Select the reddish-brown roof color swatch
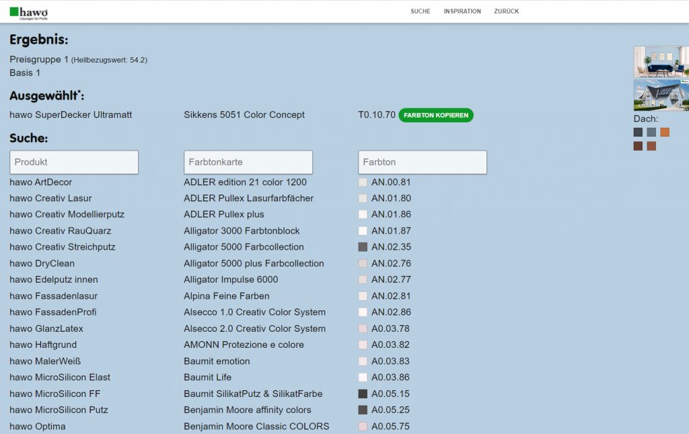The height and width of the screenshot is (434, 689). (x=651, y=146)
